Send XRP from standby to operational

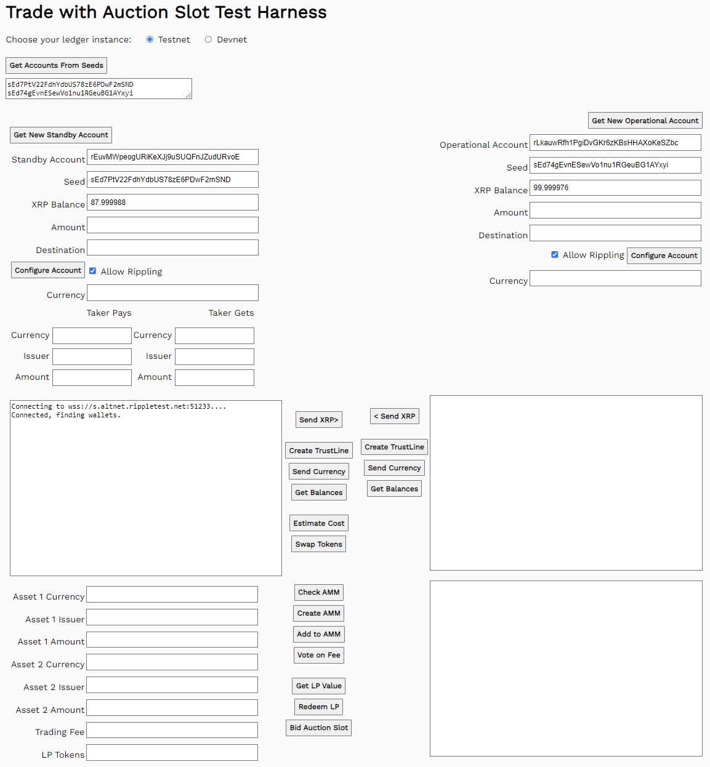[318, 420]
